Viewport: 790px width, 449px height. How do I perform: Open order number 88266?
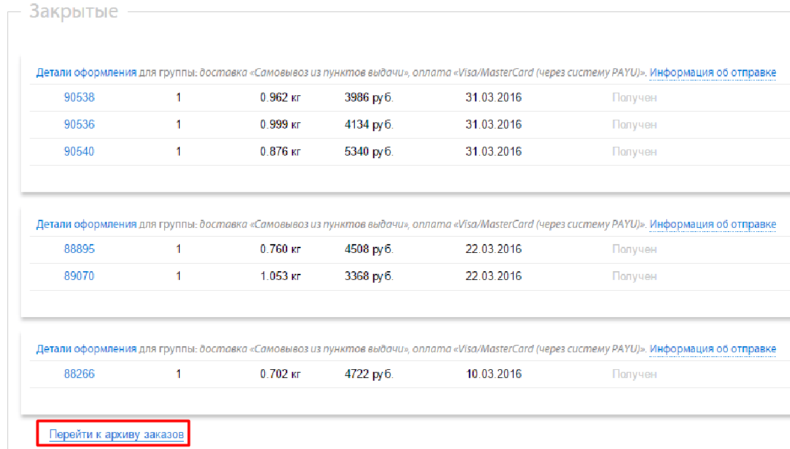(x=79, y=374)
